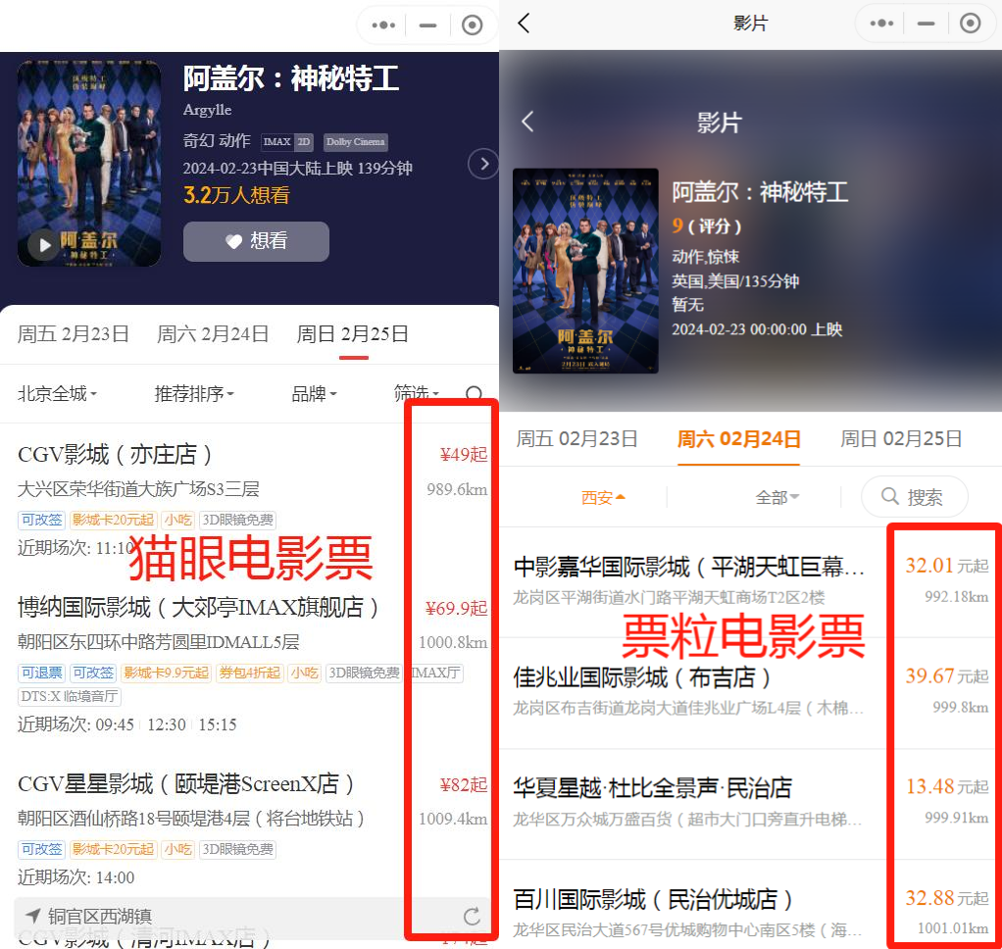This screenshot has height=949, width=1002.
Task: Click the location arrow icon near 铜官区西湖镇
Action: (32, 916)
